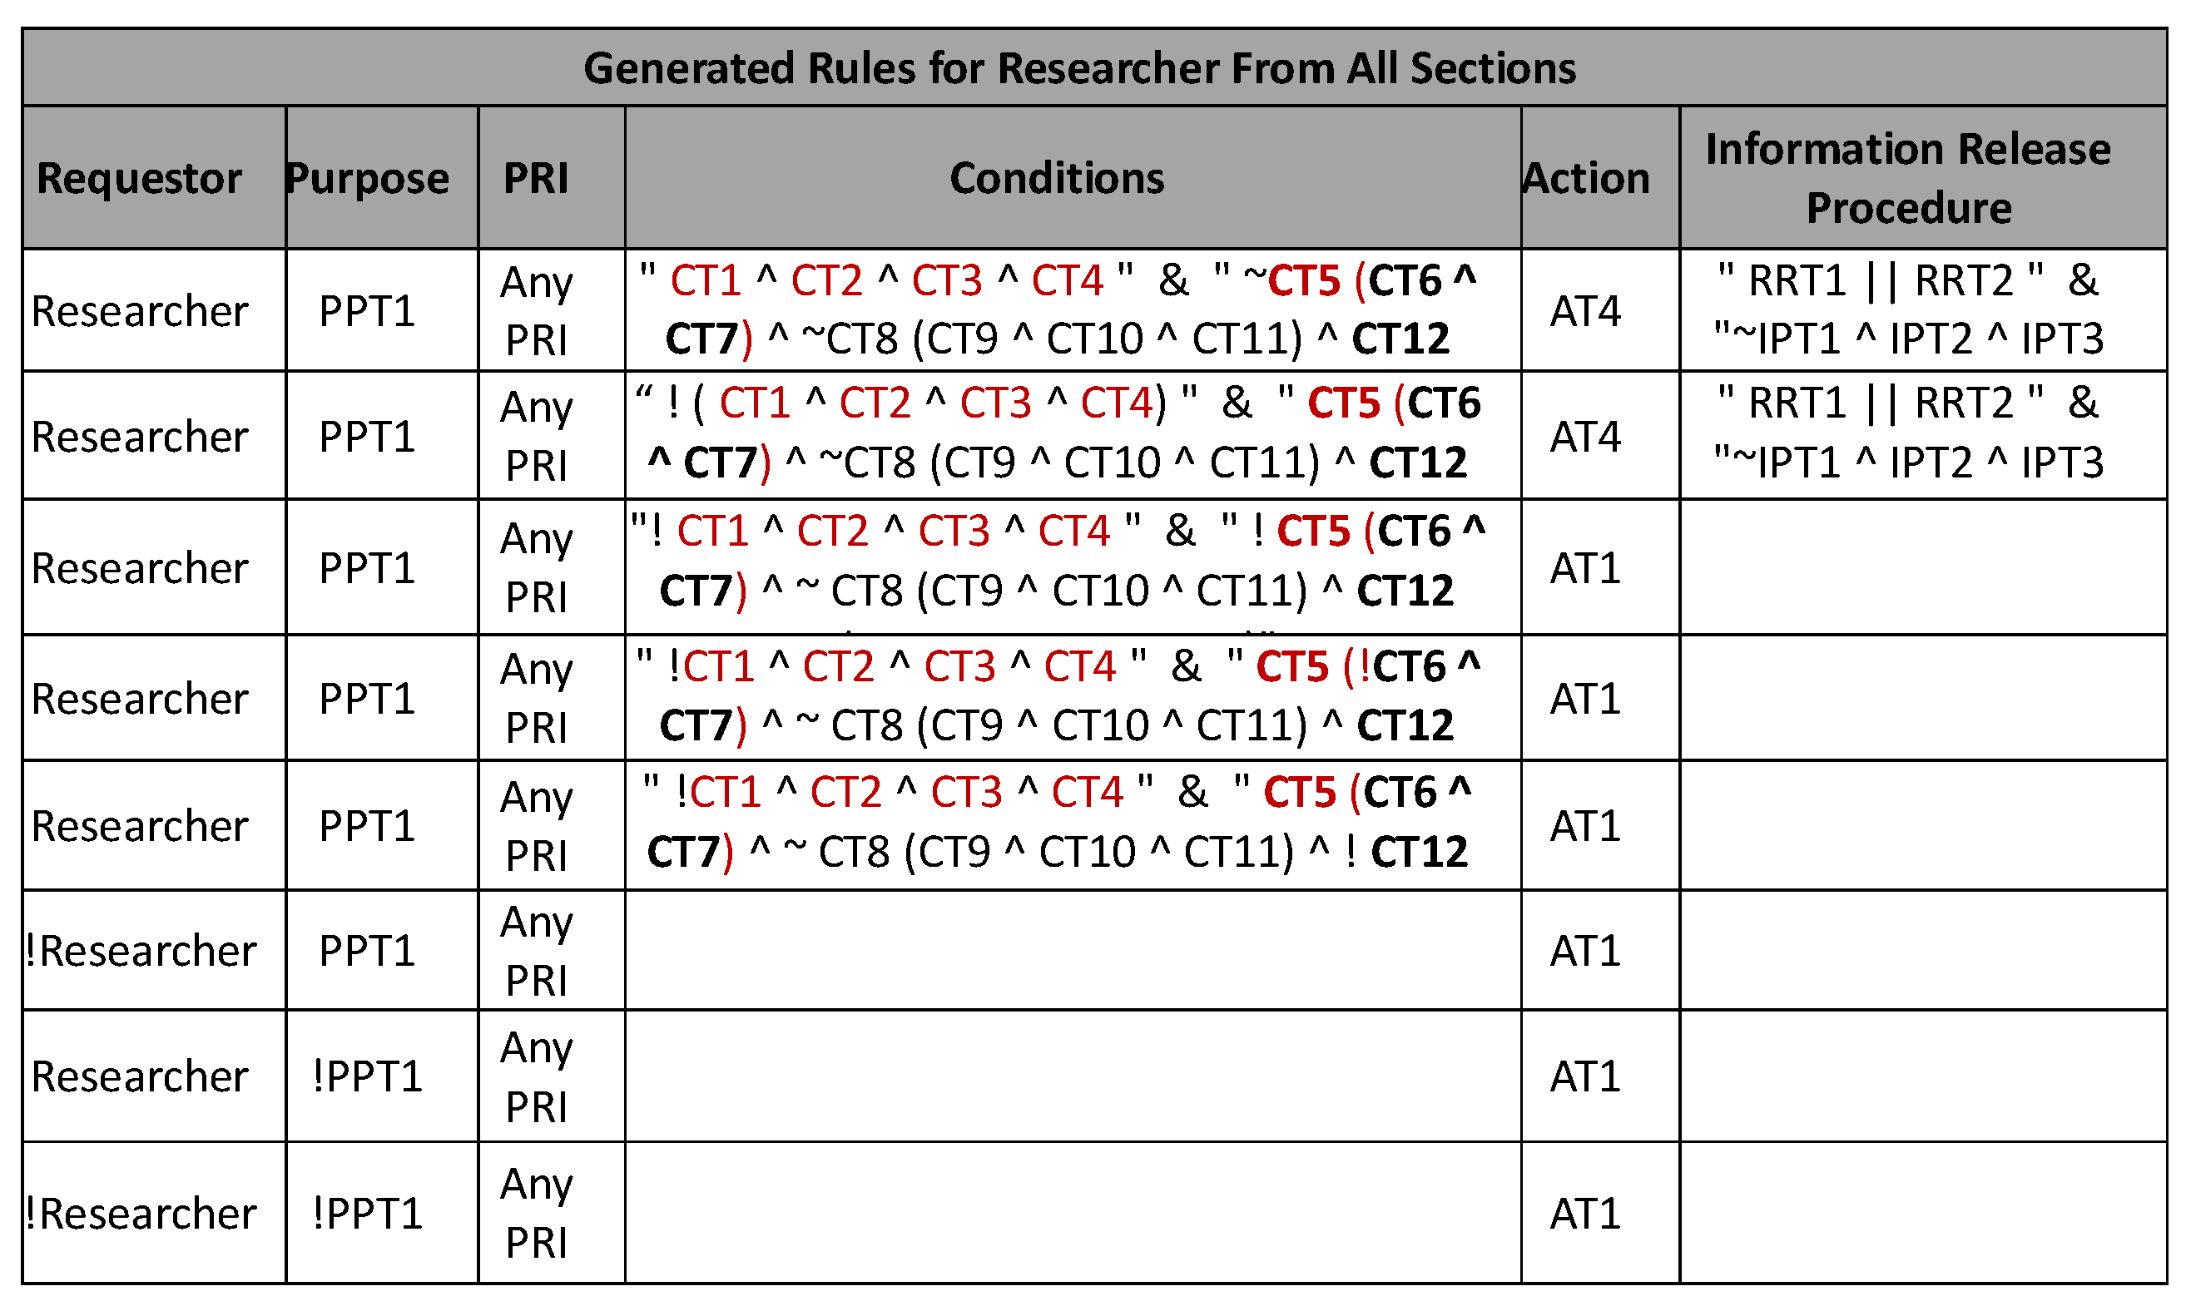Click '!Researcher' in the row with !PPT1 purpose

[141, 1213]
